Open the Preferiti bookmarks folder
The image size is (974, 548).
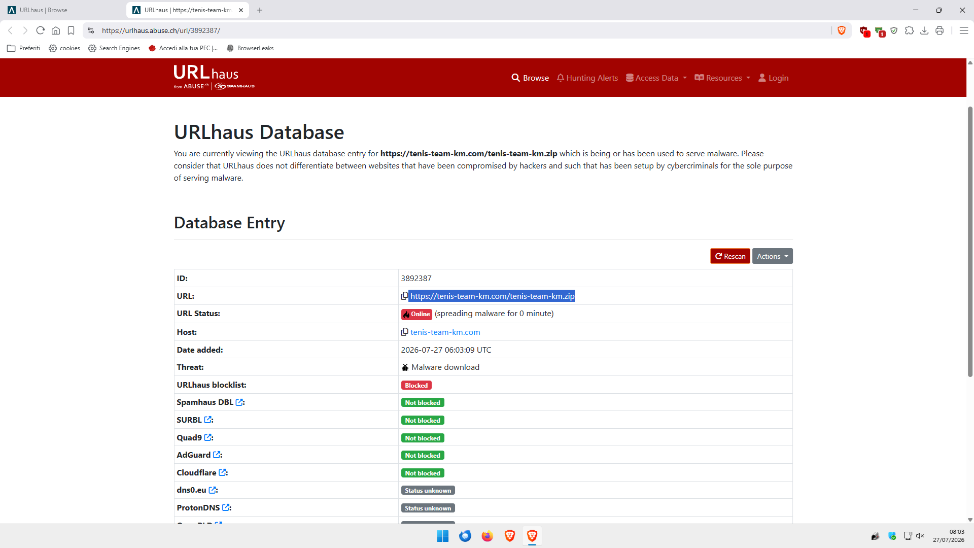pyautogui.click(x=24, y=48)
